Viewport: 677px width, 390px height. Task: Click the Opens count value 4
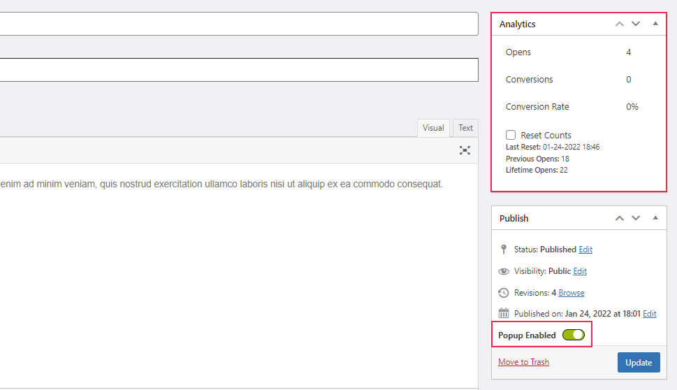pos(629,52)
